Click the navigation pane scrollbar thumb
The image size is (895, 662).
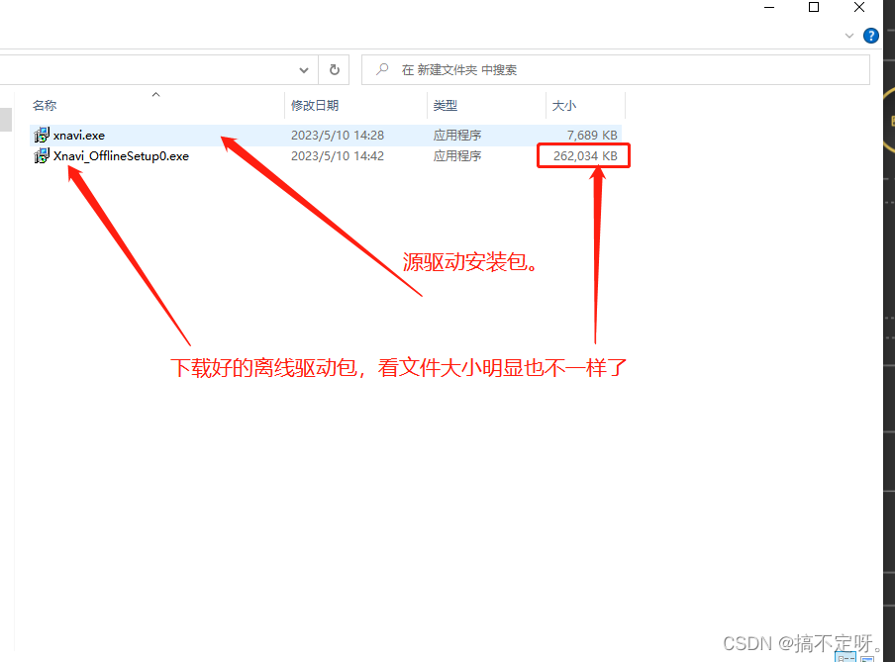click(6, 120)
